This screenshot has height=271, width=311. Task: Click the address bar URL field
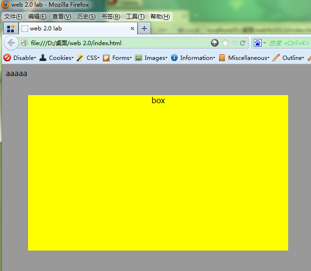tap(119, 43)
